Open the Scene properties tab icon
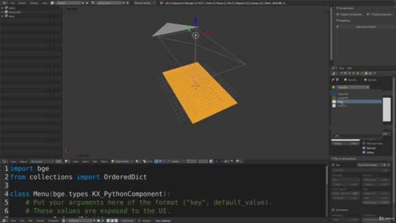The image size is (396, 223). point(350,73)
